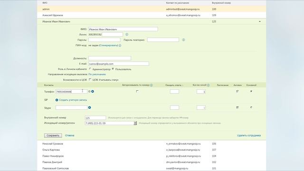304x171 pixels.
Task: Click Ожидать ответа field in Skype row
Action: [x=174, y=108]
